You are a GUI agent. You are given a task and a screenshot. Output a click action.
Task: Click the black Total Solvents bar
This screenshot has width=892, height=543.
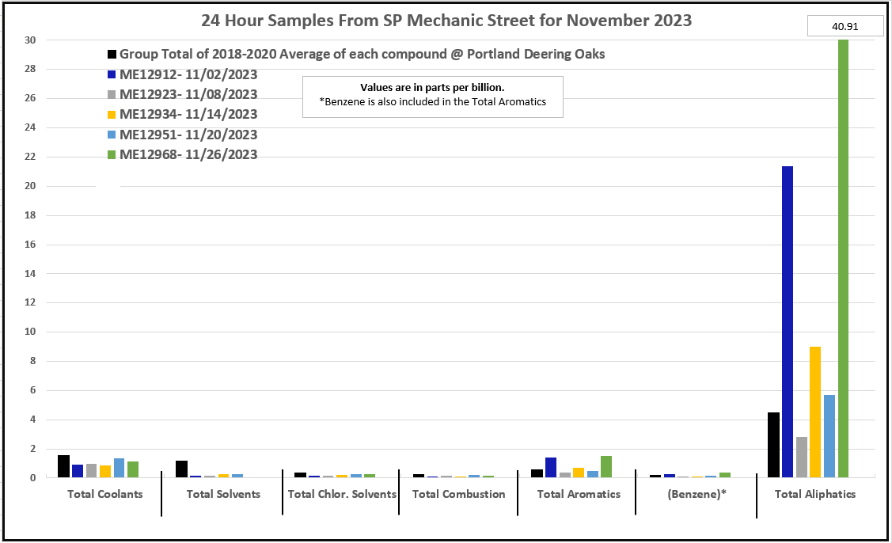point(181,469)
